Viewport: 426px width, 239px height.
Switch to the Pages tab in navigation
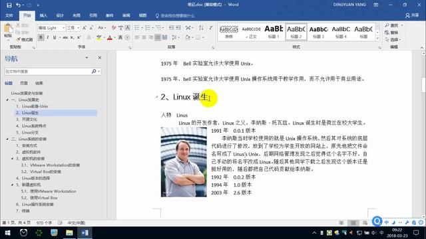[x=24, y=83]
